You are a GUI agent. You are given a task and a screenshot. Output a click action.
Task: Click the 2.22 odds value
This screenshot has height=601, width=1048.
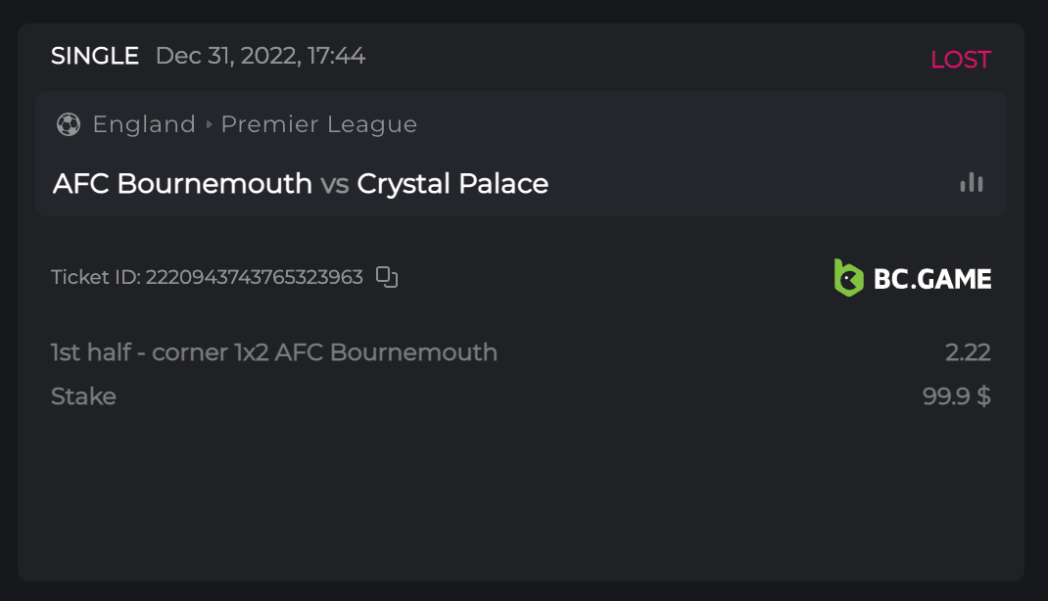[968, 352]
